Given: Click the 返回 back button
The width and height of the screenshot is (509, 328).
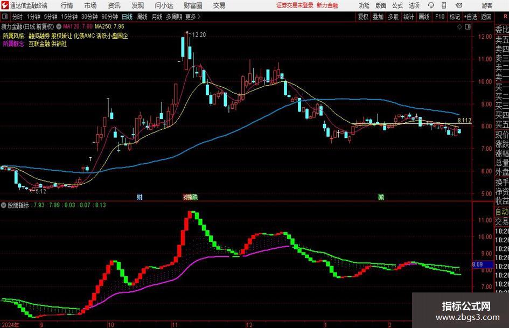Looking at the screenshot, I should (486, 17).
